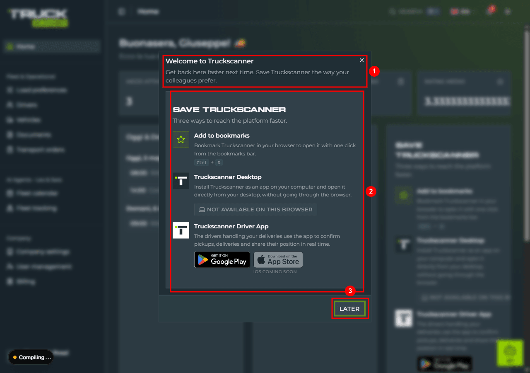Click the Truckscanner Driver App icon
Image resolution: width=530 pixels, height=373 pixels.
181,230
